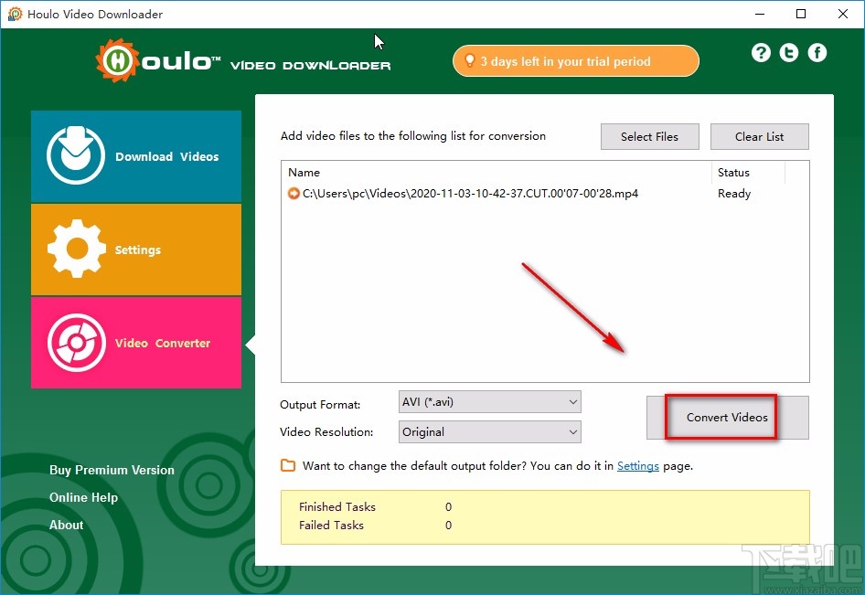Switch to the Download Videos tab
This screenshot has height=595, width=865.
coord(135,155)
